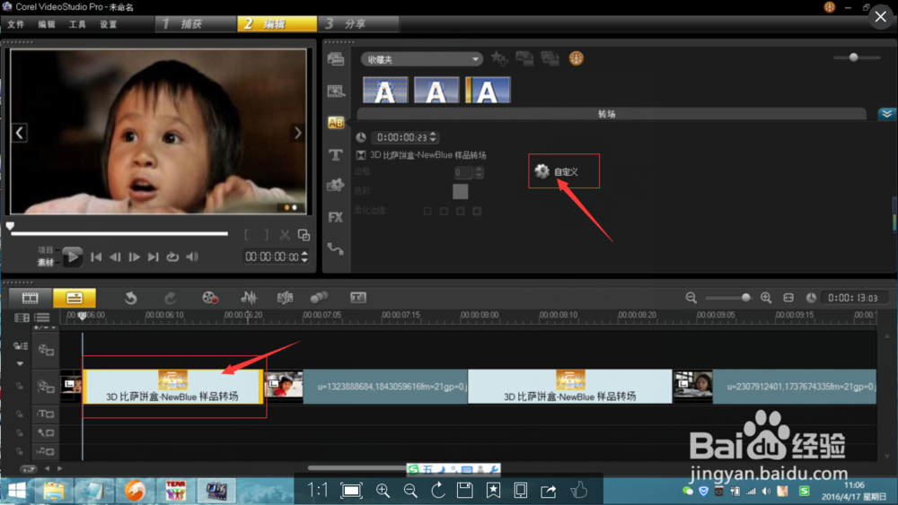898x505 pixels.
Task: Open Windows Start button
Action: click(x=16, y=491)
